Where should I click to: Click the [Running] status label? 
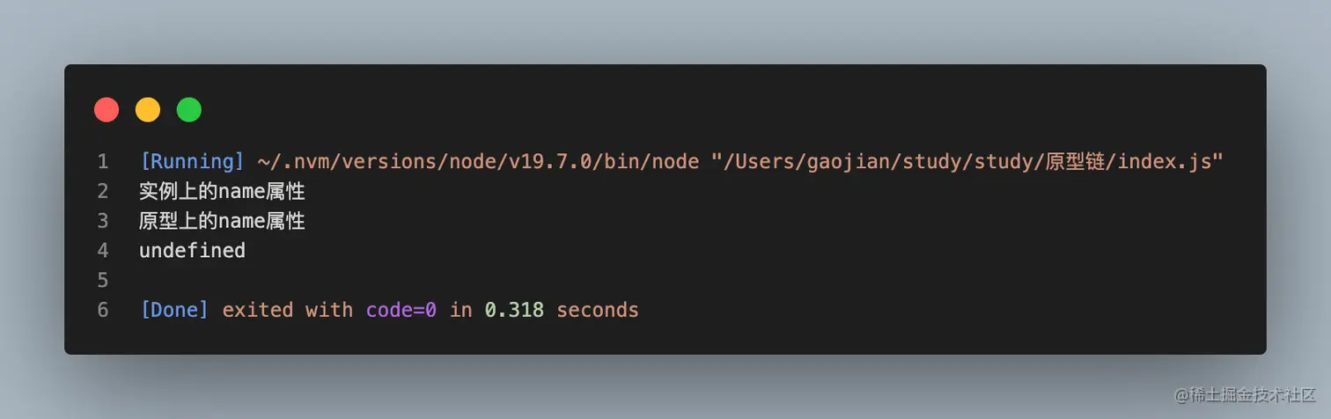[192, 162]
